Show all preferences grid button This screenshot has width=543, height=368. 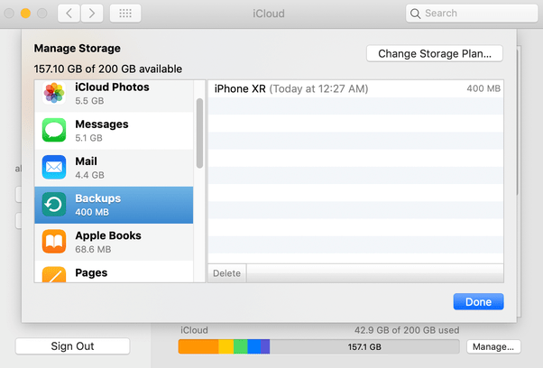coord(125,14)
